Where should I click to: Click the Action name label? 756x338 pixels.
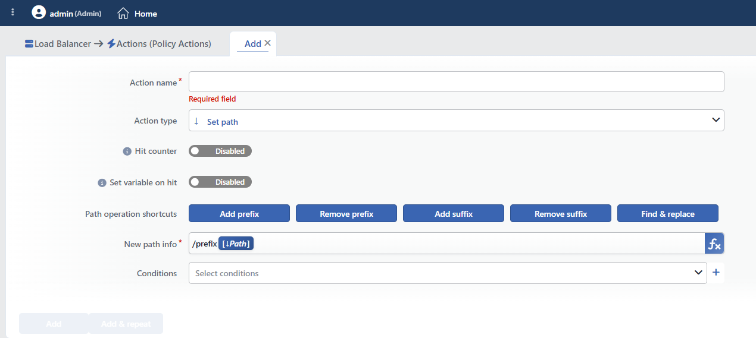point(154,83)
